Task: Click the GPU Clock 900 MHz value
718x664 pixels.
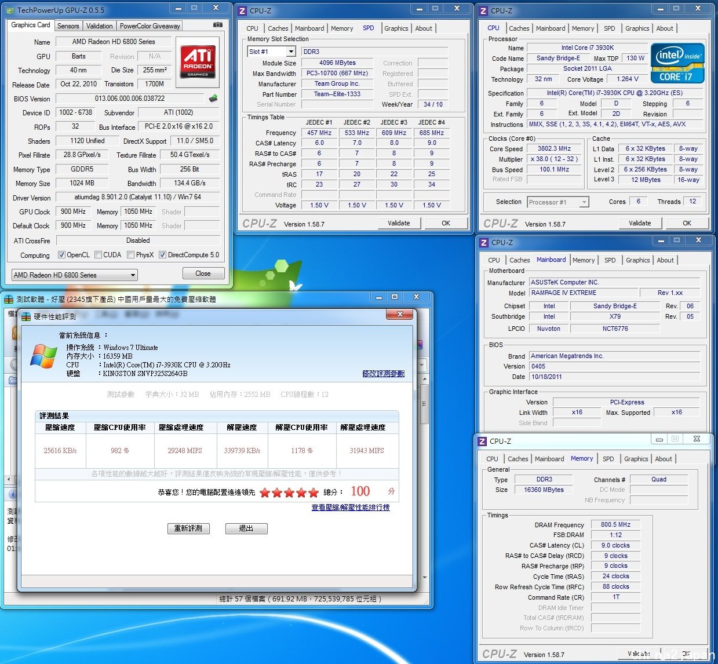Action: [73, 212]
